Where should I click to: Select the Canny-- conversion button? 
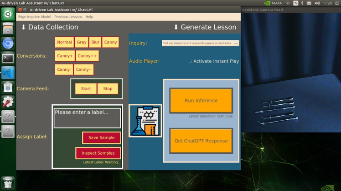84,69
